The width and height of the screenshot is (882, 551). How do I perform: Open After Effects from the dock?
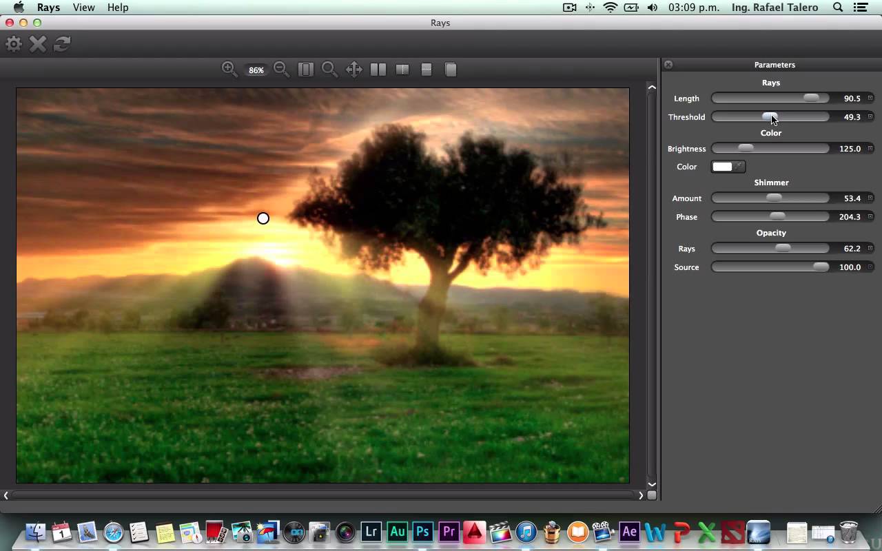point(629,532)
